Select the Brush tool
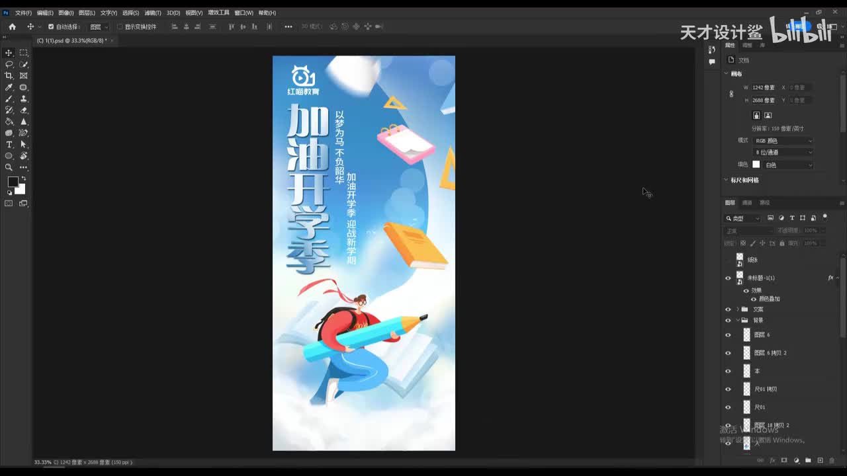Screen dimensions: 847x476 9,99
